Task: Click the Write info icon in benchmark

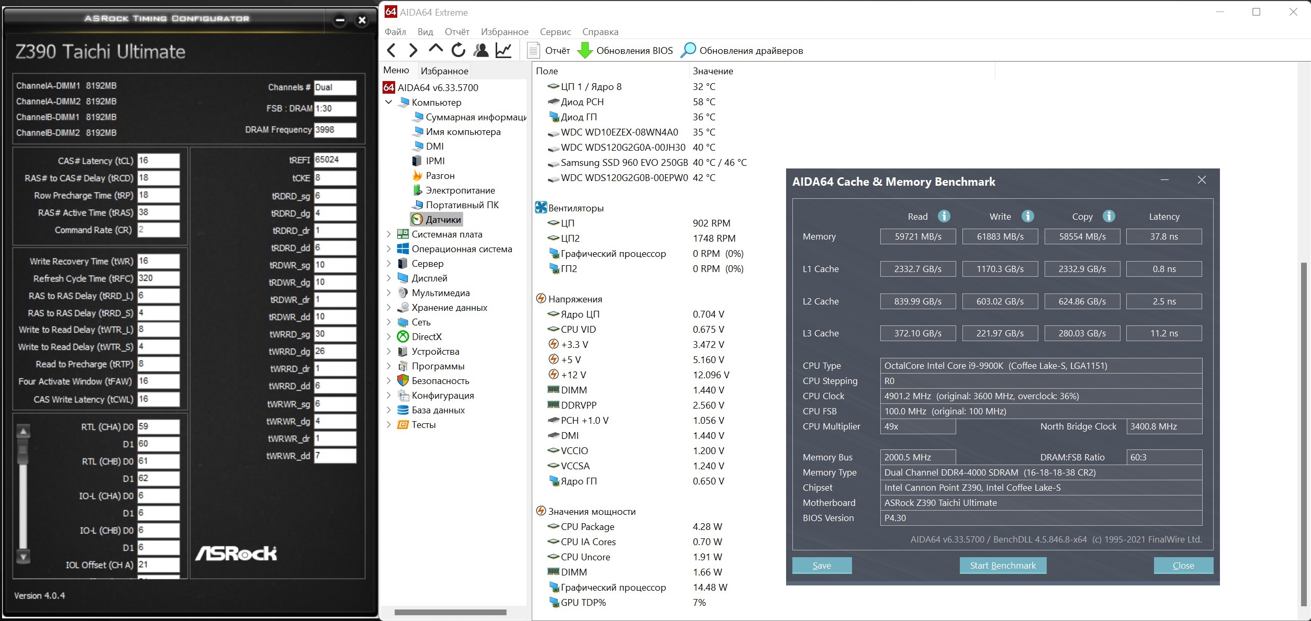Action: coord(1027,216)
